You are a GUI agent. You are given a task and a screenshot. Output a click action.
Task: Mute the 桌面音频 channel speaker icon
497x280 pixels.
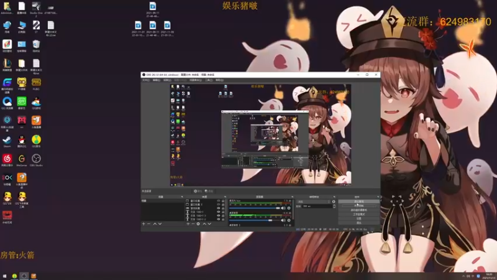click(x=283, y=220)
